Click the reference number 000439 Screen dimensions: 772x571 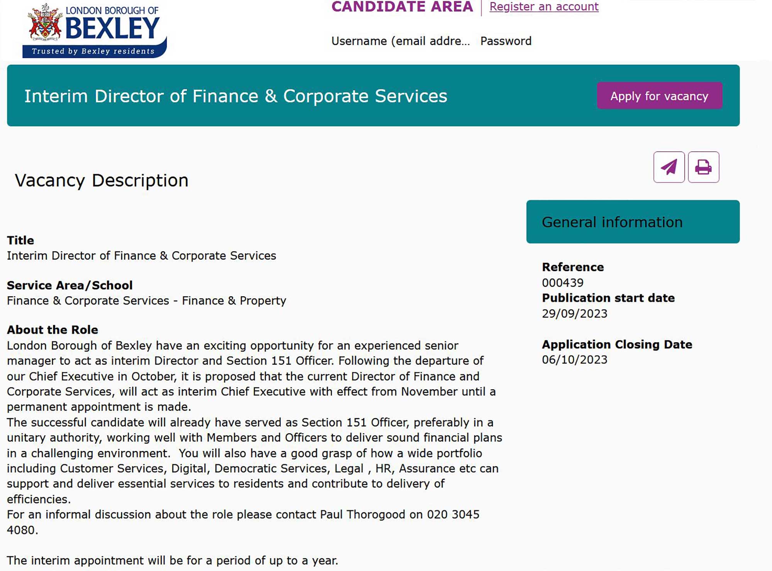point(562,282)
